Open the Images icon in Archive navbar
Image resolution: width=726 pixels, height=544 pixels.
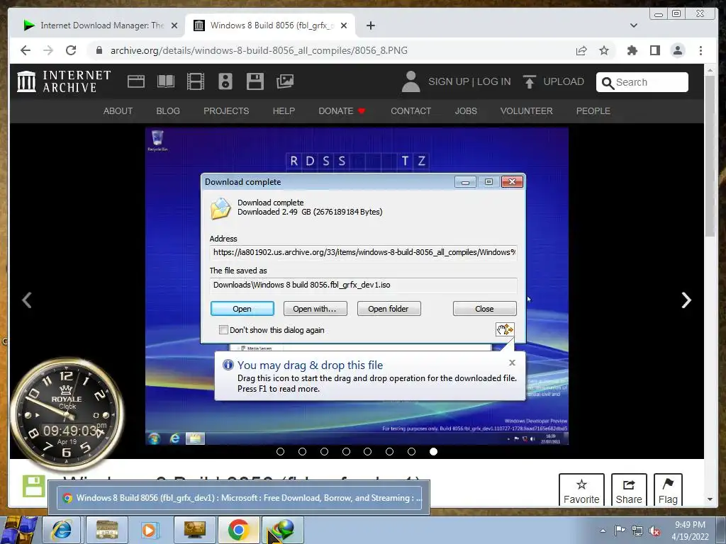point(285,81)
